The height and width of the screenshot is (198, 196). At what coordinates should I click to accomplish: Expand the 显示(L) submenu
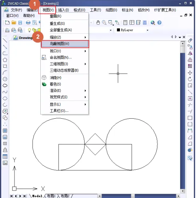[65, 104]
